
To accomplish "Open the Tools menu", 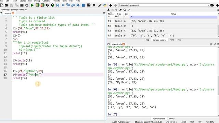I will (64, 1).
